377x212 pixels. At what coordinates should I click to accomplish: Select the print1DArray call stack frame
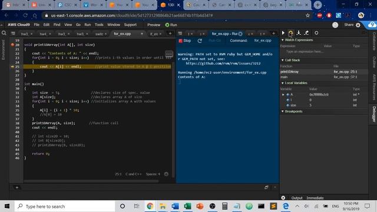point(323,72)
